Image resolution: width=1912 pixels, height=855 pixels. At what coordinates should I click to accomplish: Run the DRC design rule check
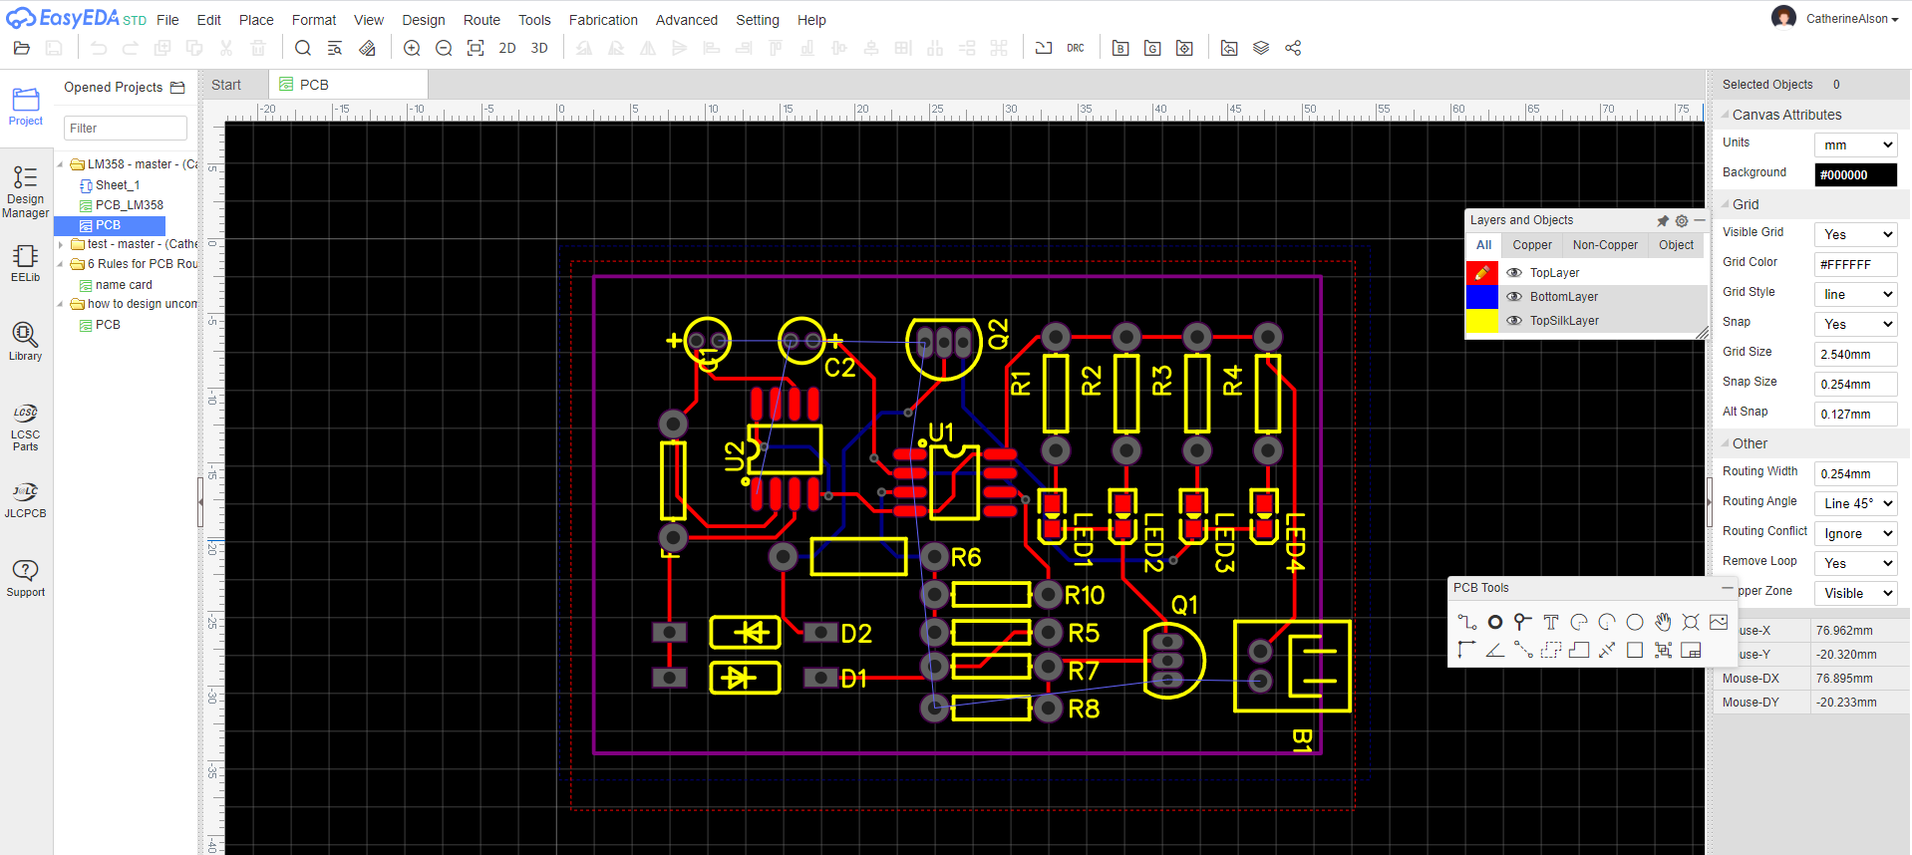[x=1075, y=48]
